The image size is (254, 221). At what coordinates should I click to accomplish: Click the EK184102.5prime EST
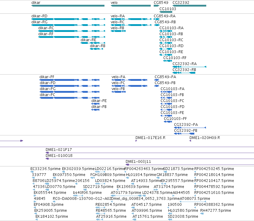tap(37, 220)
